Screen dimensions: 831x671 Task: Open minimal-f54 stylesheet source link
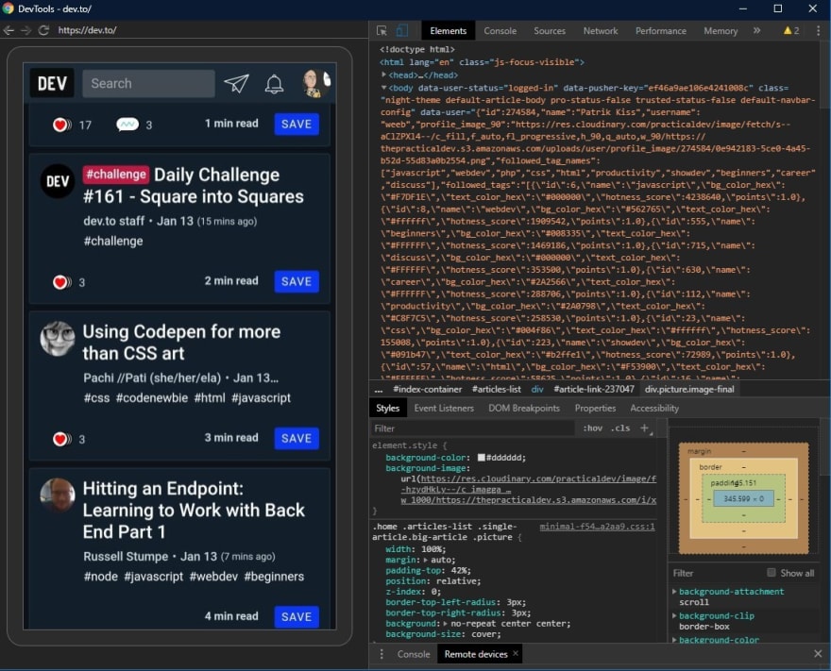tap(597, 527)
